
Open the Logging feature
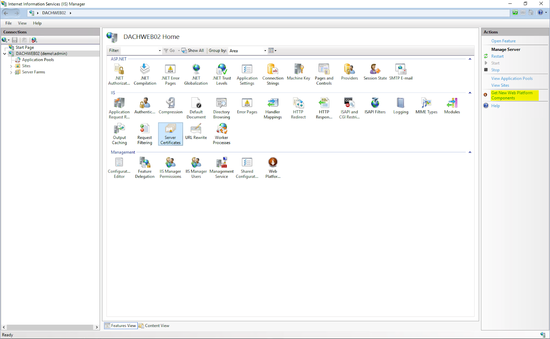tap(401, 106)
